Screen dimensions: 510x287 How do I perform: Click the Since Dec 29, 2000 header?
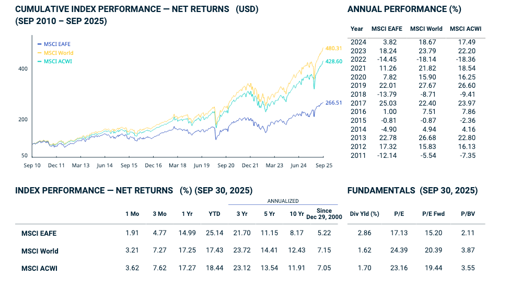(x=324, y=214)
